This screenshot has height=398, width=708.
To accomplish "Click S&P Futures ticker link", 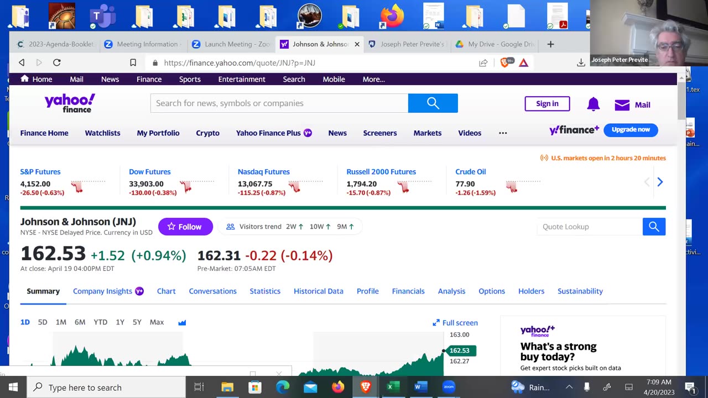I will pos(40,171).
